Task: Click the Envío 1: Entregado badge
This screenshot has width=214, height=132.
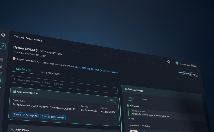Action: [x=25, y=115]
